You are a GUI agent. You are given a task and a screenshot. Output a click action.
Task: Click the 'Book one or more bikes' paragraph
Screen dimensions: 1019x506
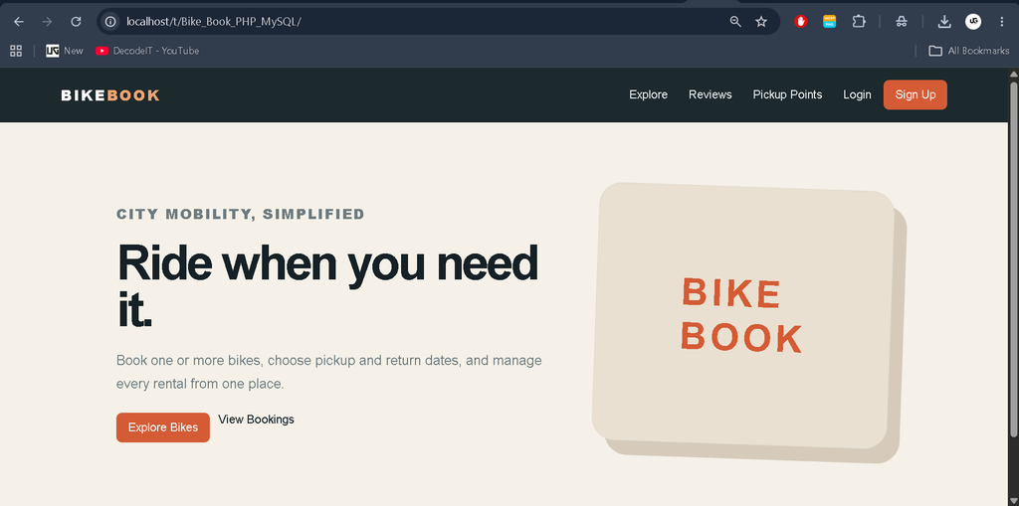pyautogui.click(x=328, y=372)
